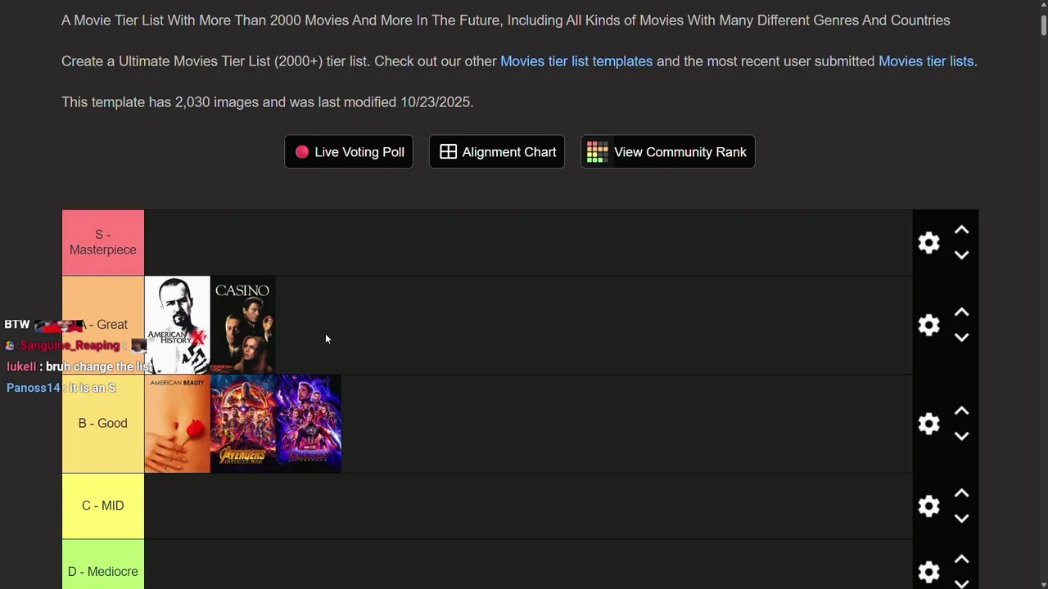Open settings gear for B - Good row
The height and width of the screenshot is (589, 1048).
pyautogui.click(x=928, y=424)
